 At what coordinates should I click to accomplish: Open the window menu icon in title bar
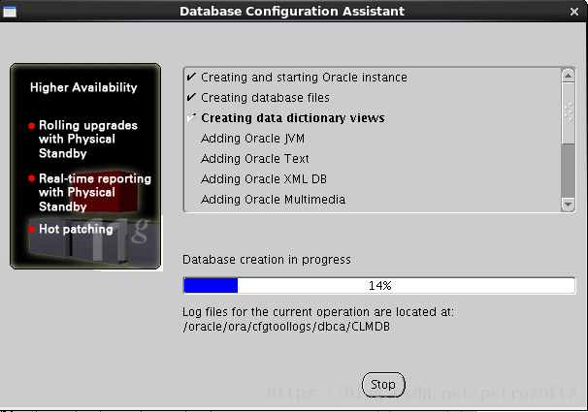10,12
